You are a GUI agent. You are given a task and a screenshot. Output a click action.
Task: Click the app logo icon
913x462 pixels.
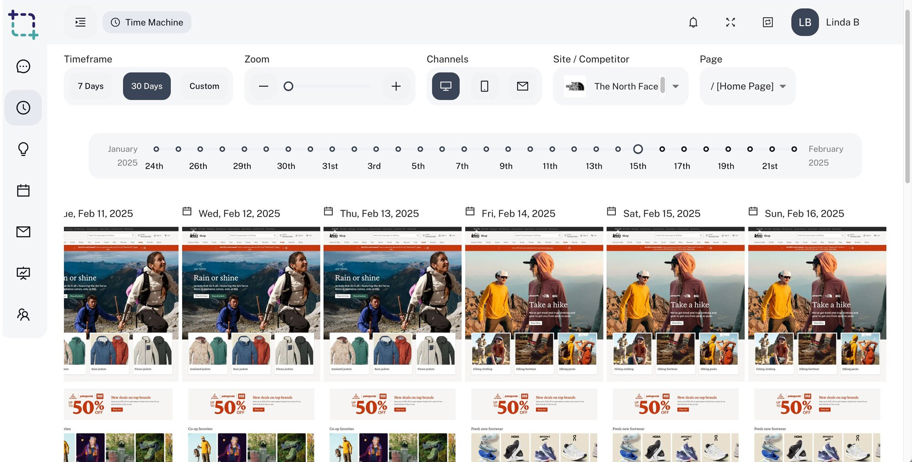(23, 24)
